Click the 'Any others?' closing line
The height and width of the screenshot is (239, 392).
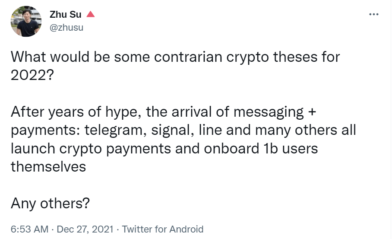[50, 203]
